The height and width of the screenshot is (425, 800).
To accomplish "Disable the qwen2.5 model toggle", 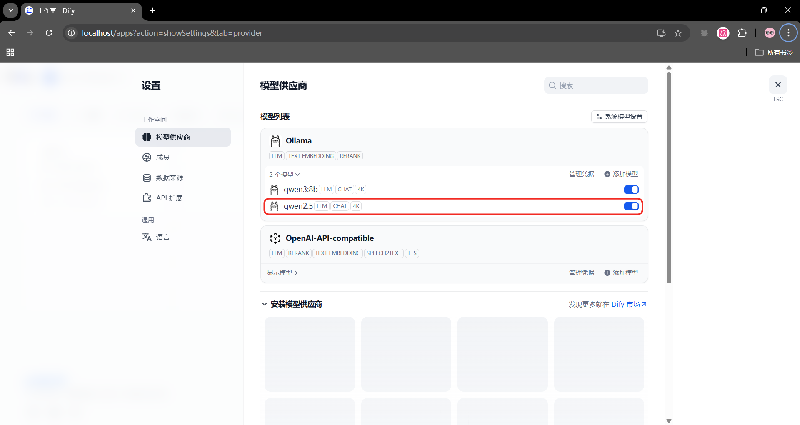I will [631, 206].
